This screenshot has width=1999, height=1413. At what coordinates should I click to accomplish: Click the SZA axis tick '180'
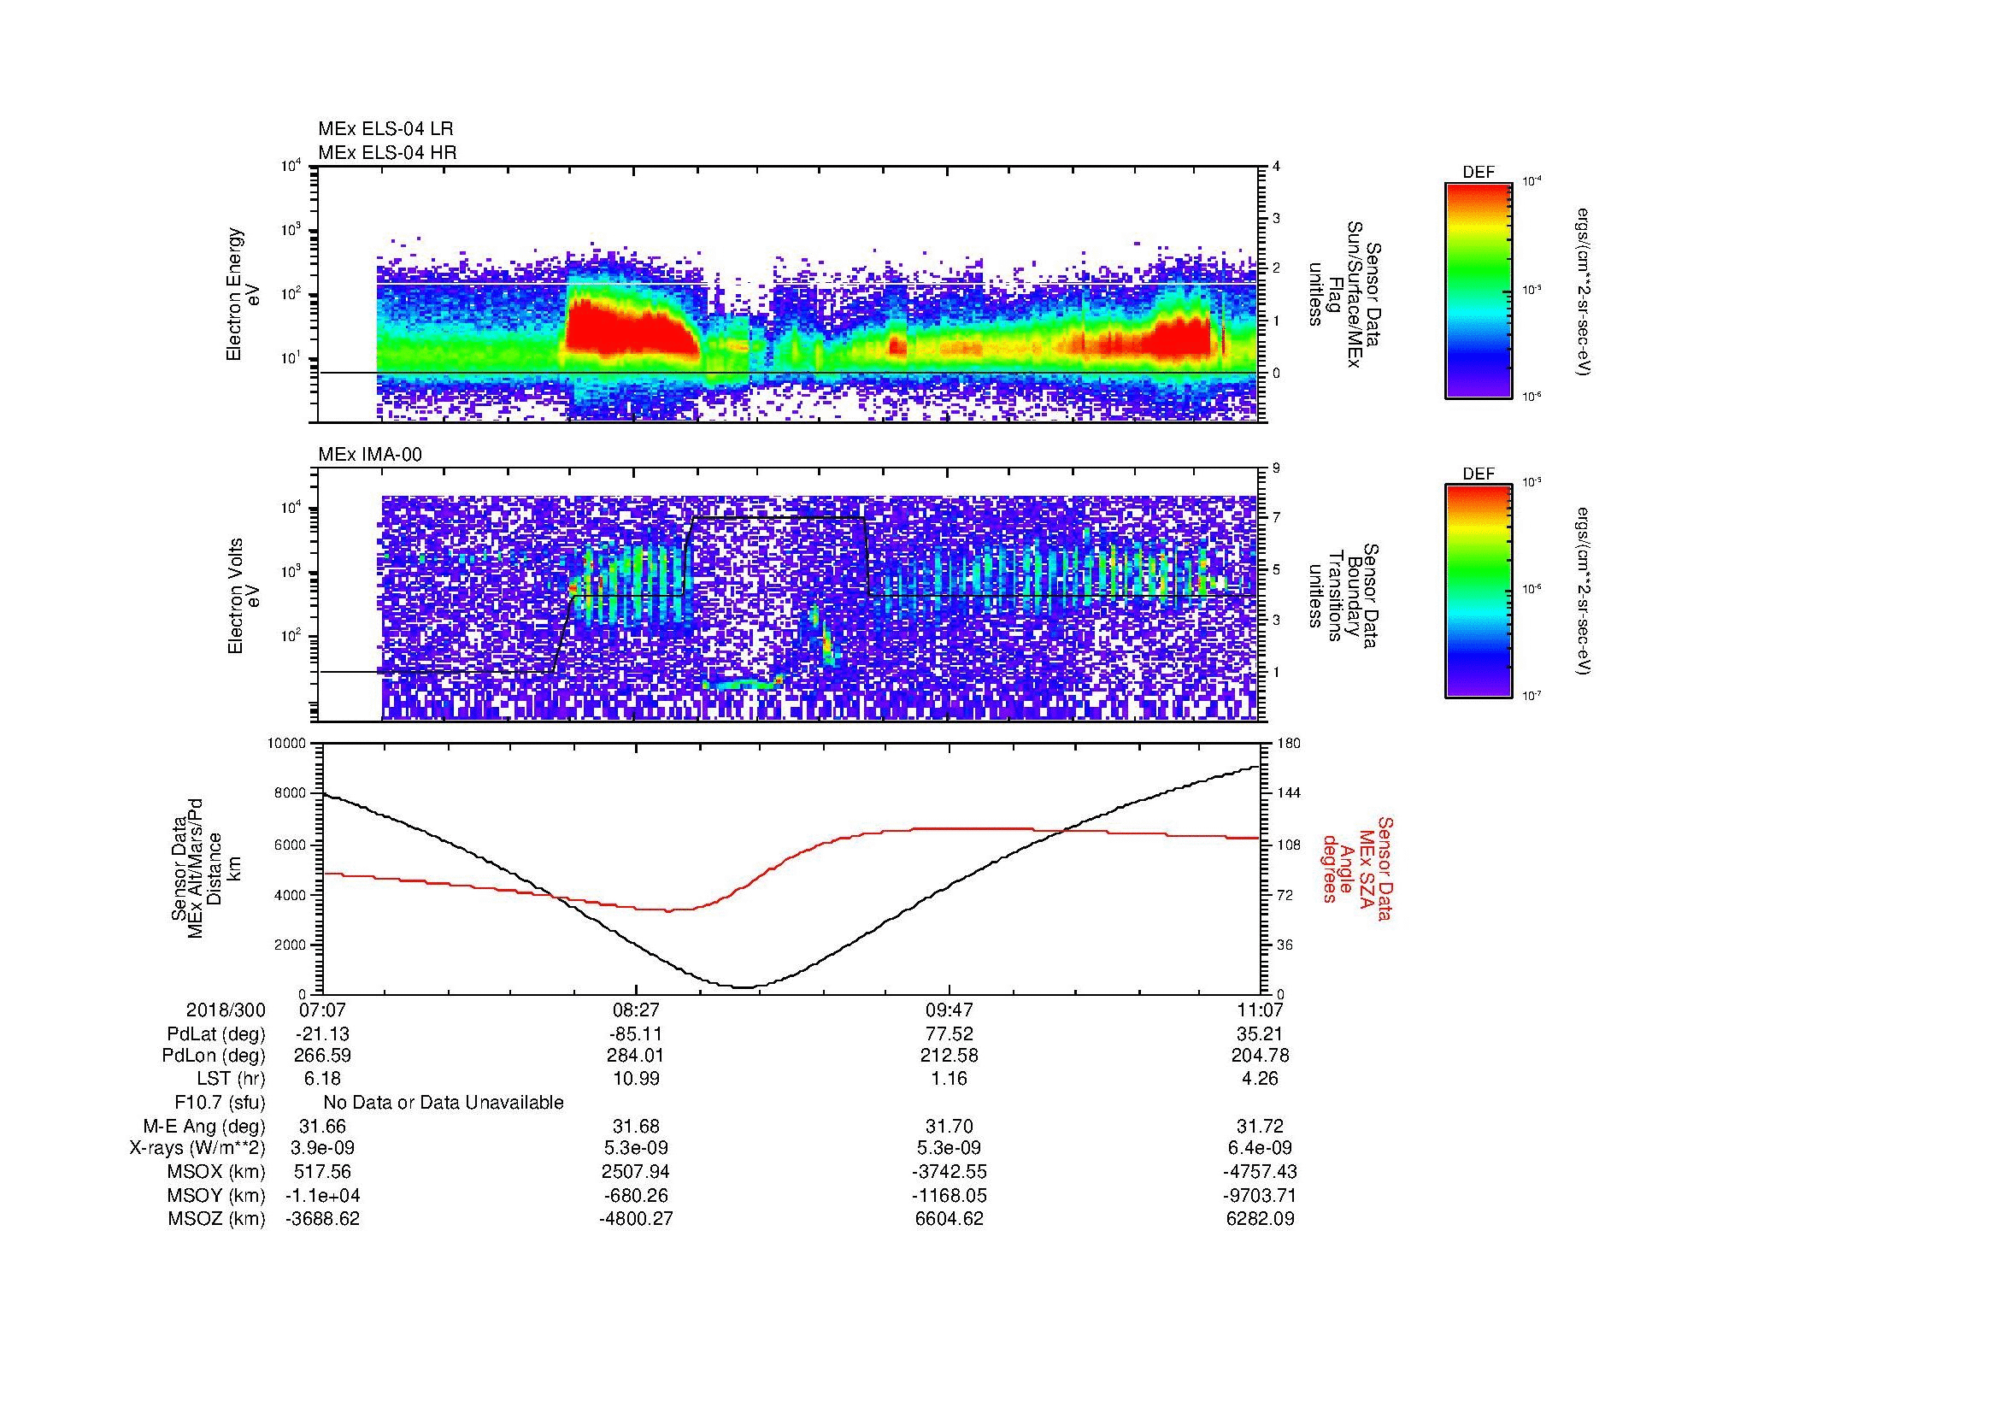1288,744
